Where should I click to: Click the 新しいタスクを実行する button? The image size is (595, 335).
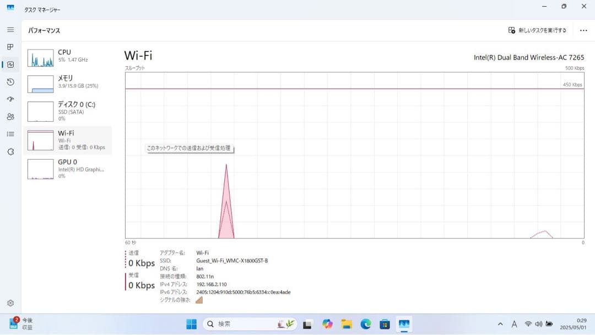click(x=537, y=30)
